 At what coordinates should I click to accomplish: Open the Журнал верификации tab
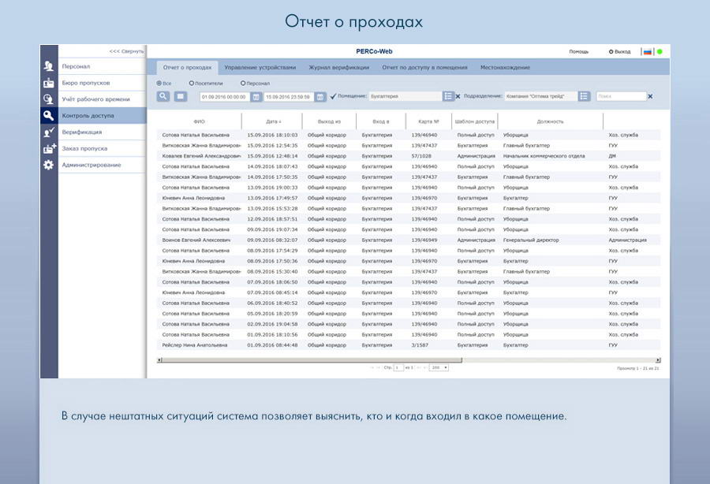coord(338,68)
